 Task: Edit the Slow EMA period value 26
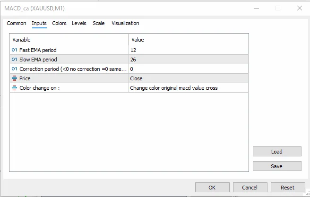189,60
